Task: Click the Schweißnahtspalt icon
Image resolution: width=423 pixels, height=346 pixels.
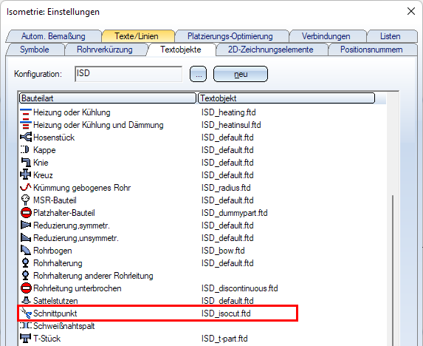Action: coord(26,326)
